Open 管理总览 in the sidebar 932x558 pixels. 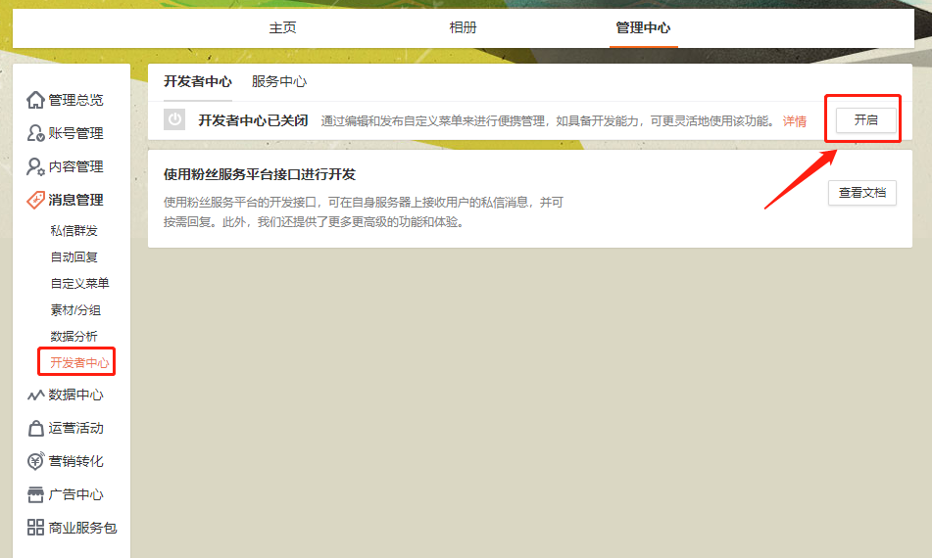click(x=75, y=100)
